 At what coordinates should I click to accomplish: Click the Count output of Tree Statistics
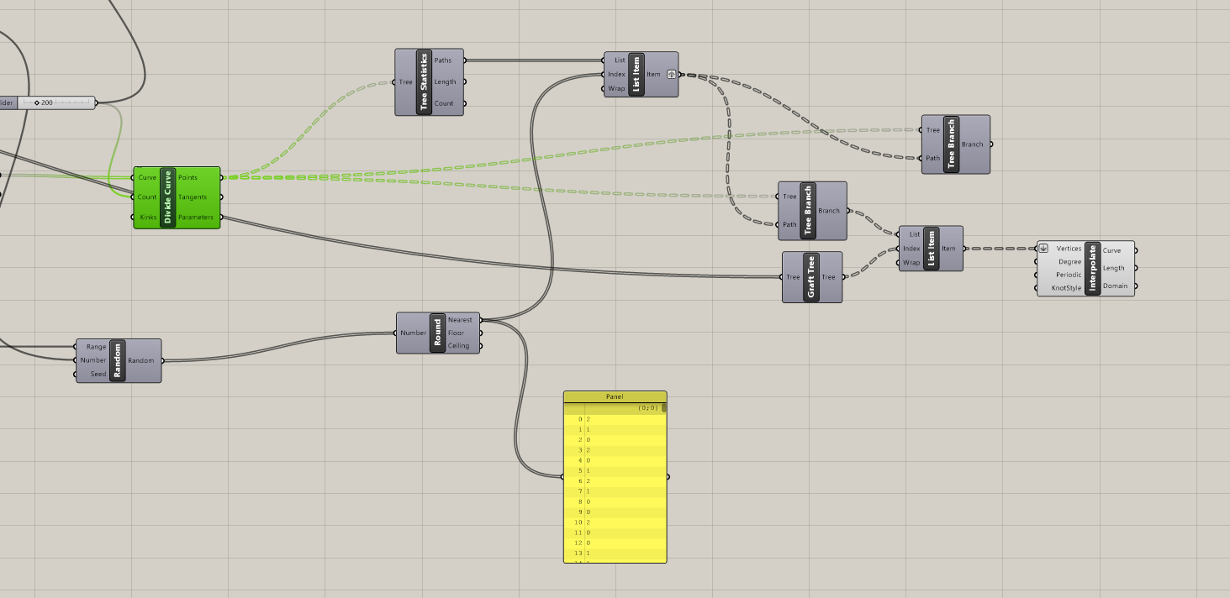point(444,104)
